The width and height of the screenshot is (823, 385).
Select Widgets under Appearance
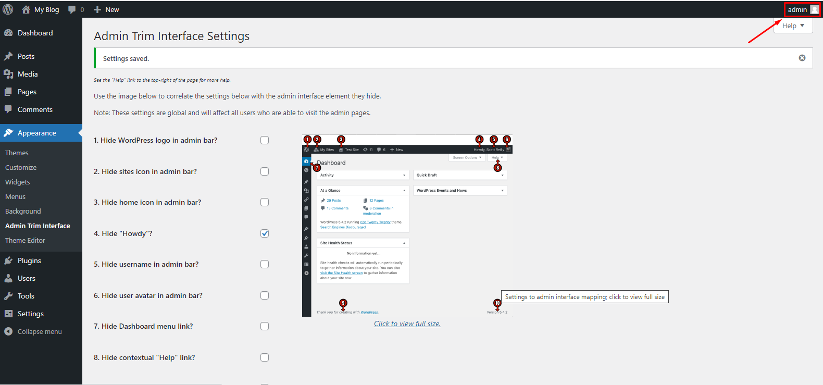(x=18, y=182)
